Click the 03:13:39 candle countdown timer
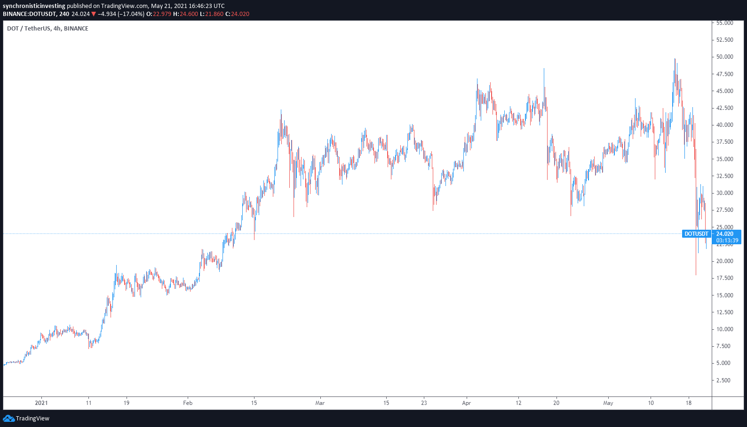The height and width of the screenshot is (427, 747). coord(727,241)
